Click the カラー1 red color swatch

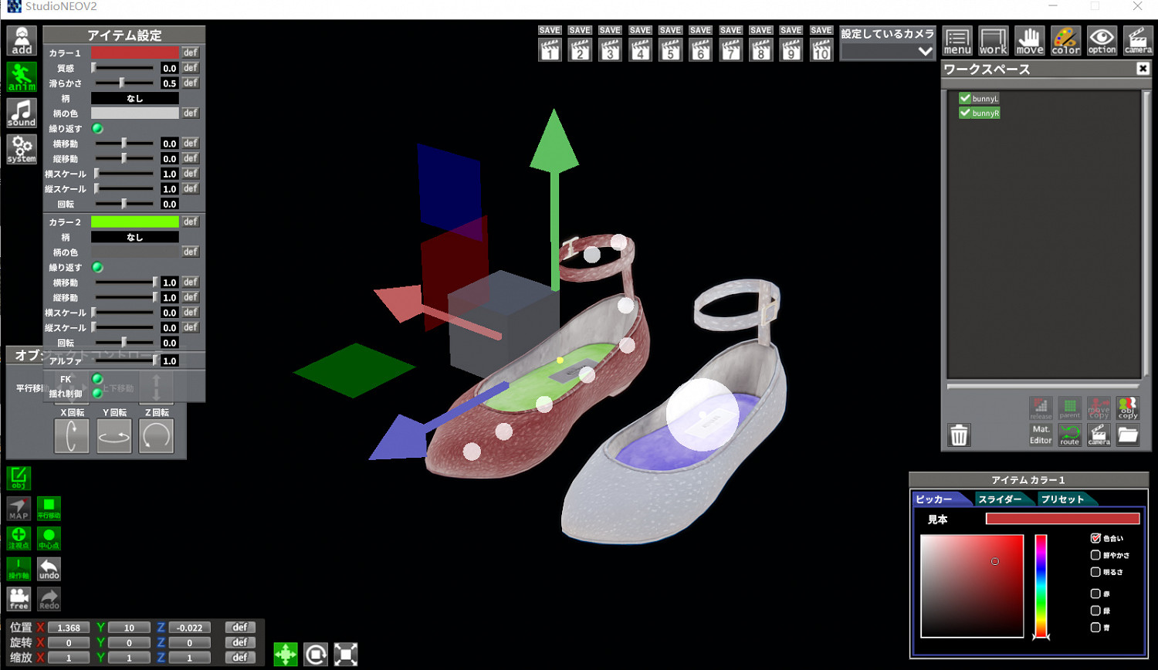(134, 52)
